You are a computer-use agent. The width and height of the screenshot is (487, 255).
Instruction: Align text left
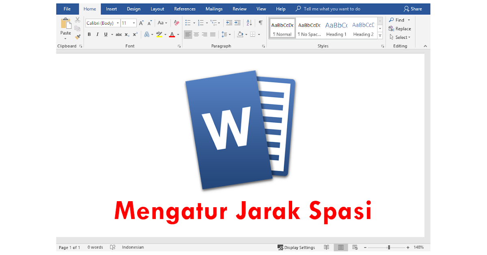point(188,34)
